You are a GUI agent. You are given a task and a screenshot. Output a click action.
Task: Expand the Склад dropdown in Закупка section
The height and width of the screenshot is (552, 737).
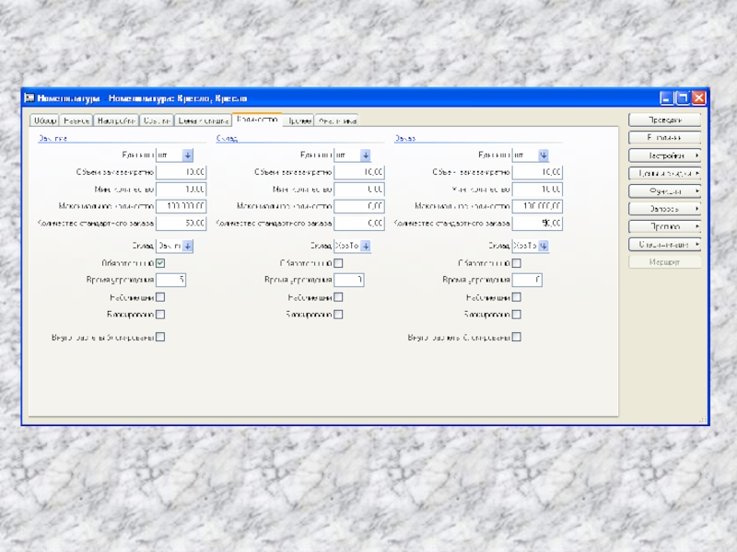pyautogui.click(x=188, y=246)
